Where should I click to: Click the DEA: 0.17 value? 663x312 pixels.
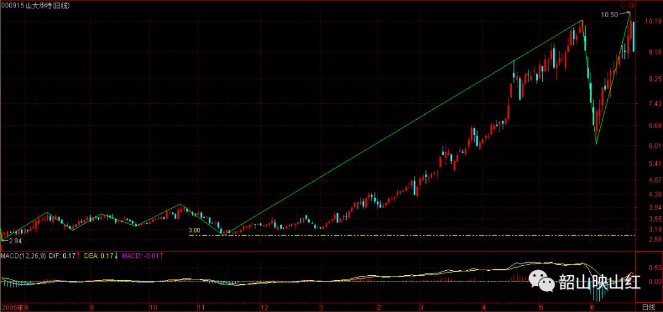98,255
